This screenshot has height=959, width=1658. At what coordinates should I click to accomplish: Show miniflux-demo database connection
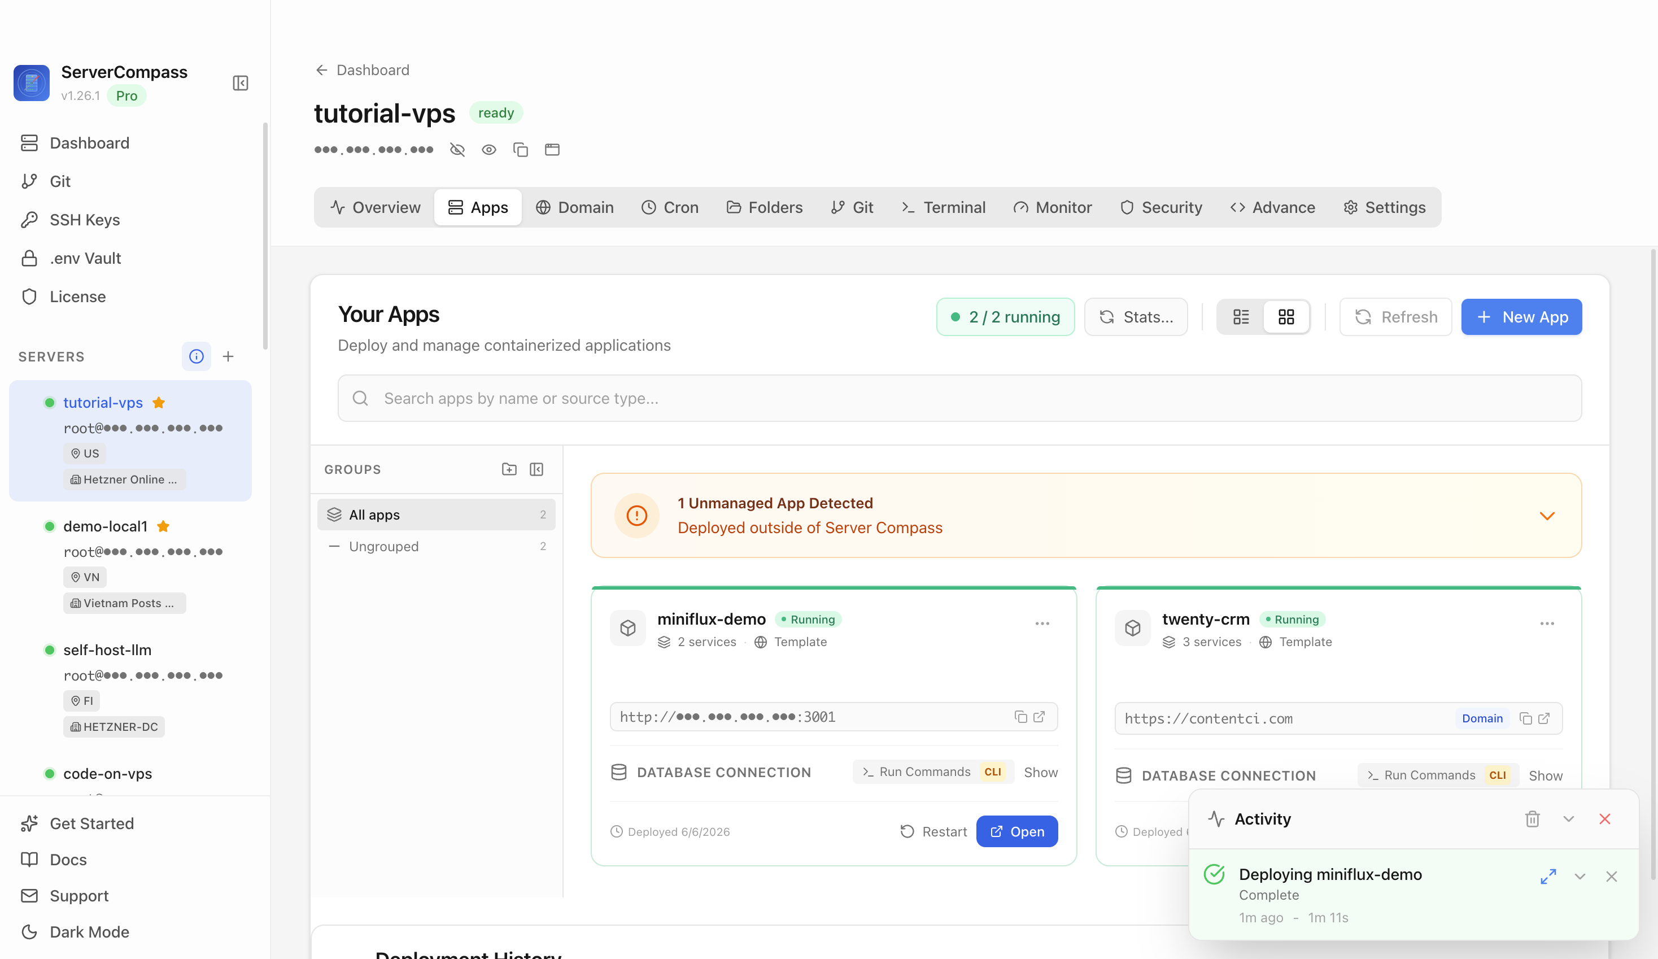(x=1040, y=773)
